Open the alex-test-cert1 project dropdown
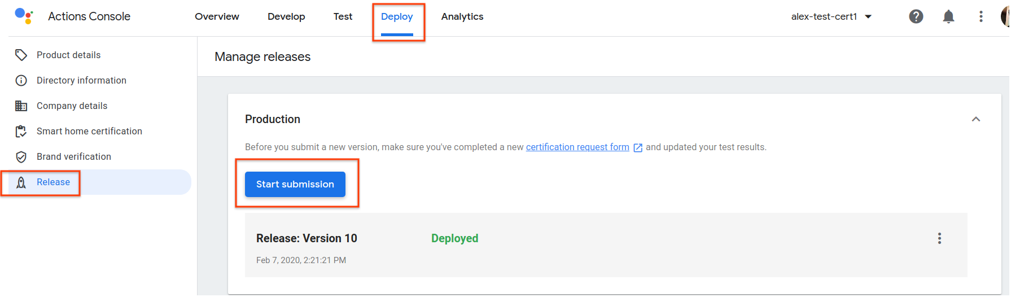 (831, 16)
